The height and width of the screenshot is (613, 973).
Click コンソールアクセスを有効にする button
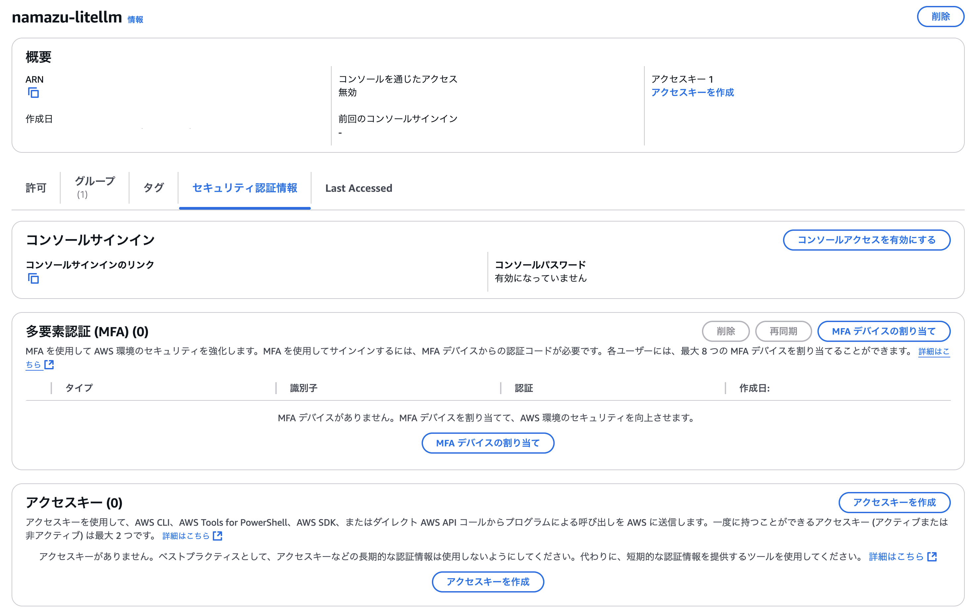[866, 240]
